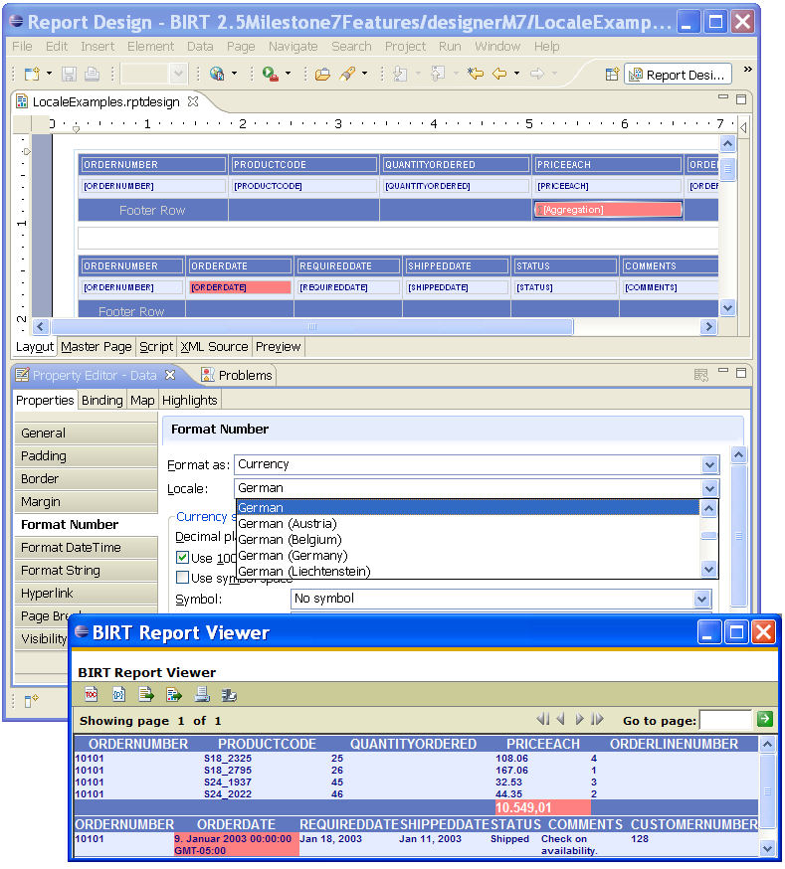The height and width of the screenshot is (869, 785).
Task: Open the Navigate menu
Action: [293, 46]
